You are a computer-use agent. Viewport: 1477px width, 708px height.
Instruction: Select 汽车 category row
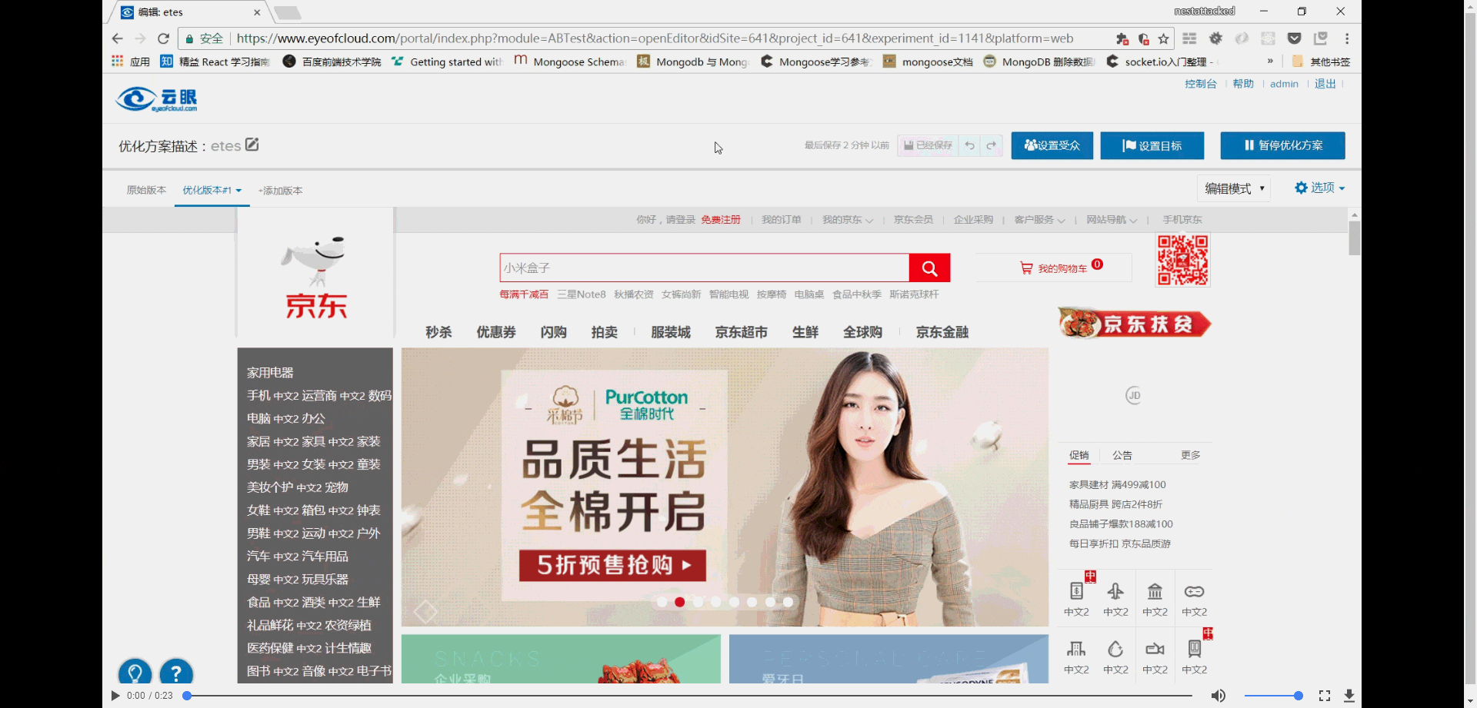click(x=298, y=556)
